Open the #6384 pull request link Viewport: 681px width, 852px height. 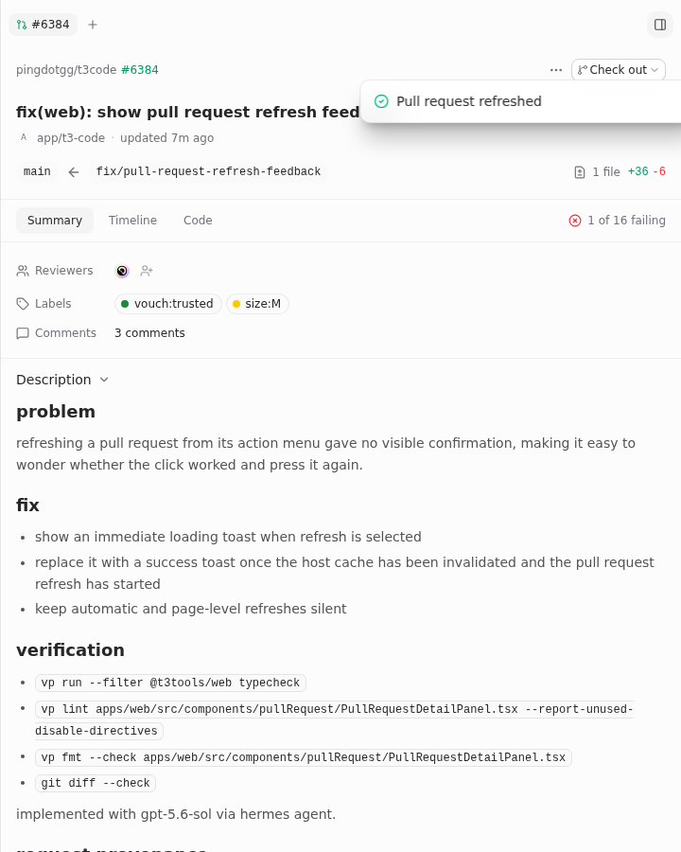[x=140, y=69]
